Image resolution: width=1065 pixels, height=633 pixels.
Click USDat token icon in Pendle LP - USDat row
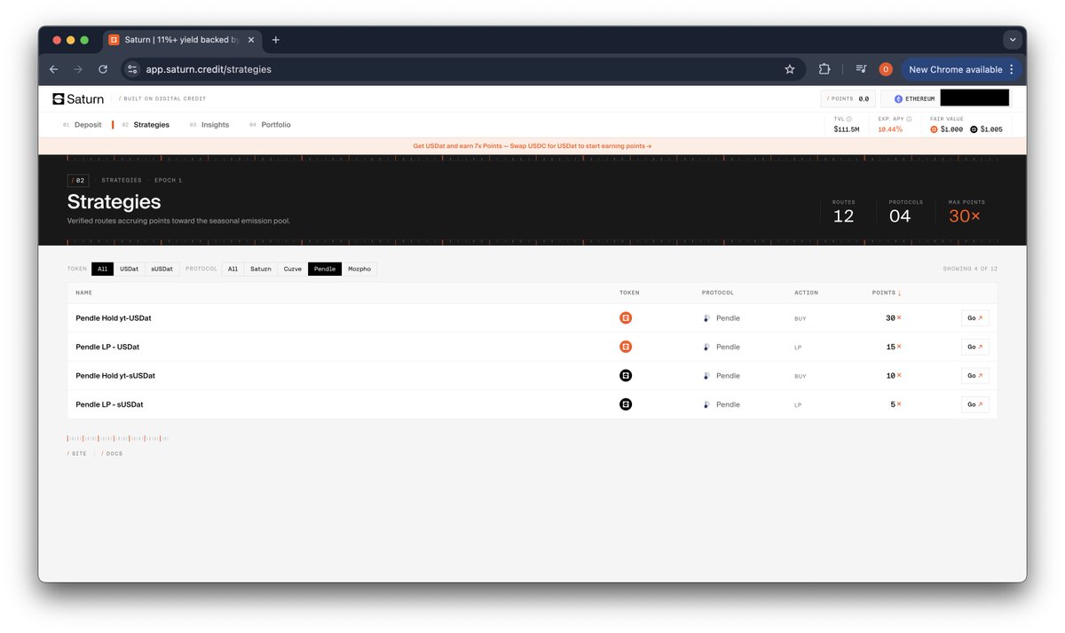(626, 347)
